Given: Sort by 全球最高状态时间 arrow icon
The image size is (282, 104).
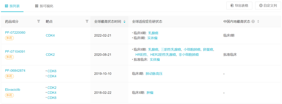Looking at the screenshot, I should [x=124, y=22].
